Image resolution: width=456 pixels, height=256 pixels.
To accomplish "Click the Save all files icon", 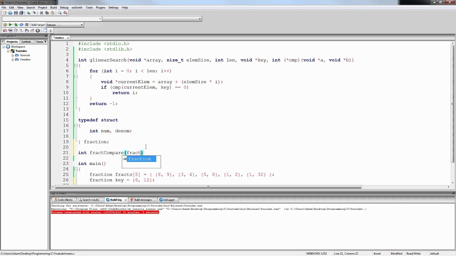I will click(x=21, y=13).
